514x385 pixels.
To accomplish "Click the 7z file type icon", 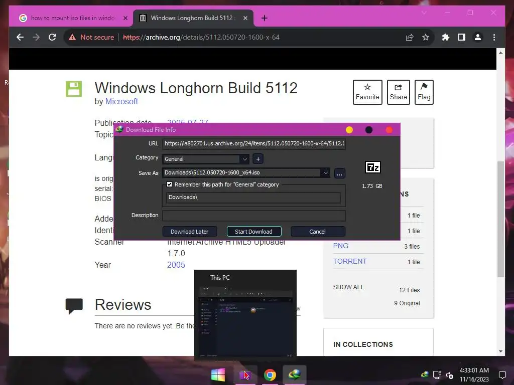I will coord(373,167).
